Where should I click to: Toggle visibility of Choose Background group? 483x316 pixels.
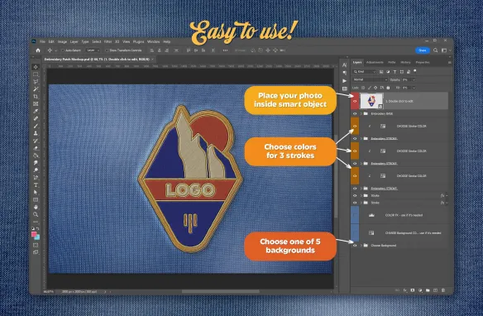pos(355,246)
